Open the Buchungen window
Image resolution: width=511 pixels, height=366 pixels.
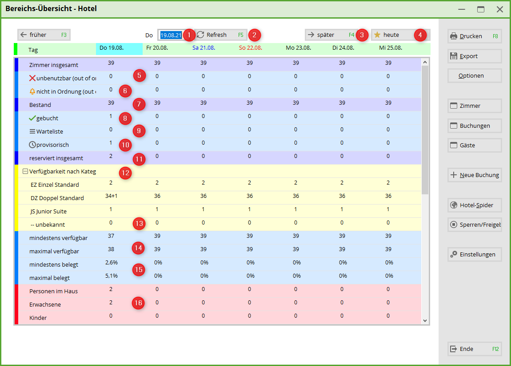click(474, 126)
